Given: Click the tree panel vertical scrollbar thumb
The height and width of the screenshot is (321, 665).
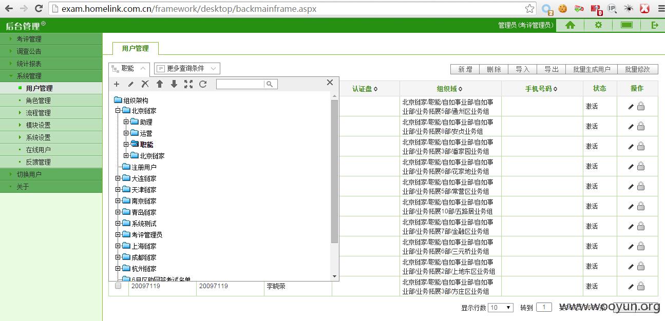Looking at the screenshot, I should click(x=335, y=171).
